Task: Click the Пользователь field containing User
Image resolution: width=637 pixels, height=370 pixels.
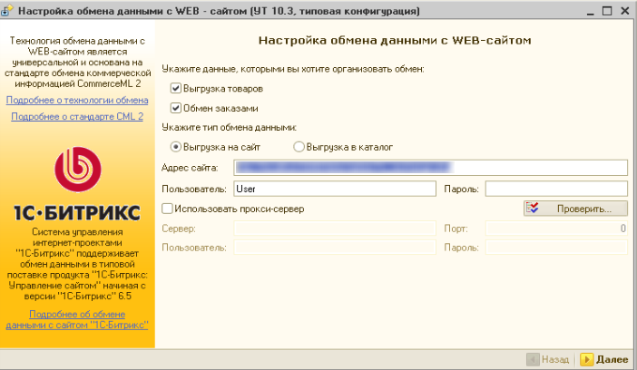Action: [334, 189]
